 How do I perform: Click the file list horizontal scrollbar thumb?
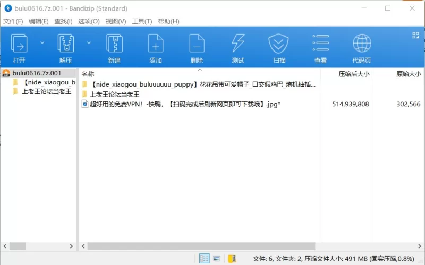click(x=201, y=246)
